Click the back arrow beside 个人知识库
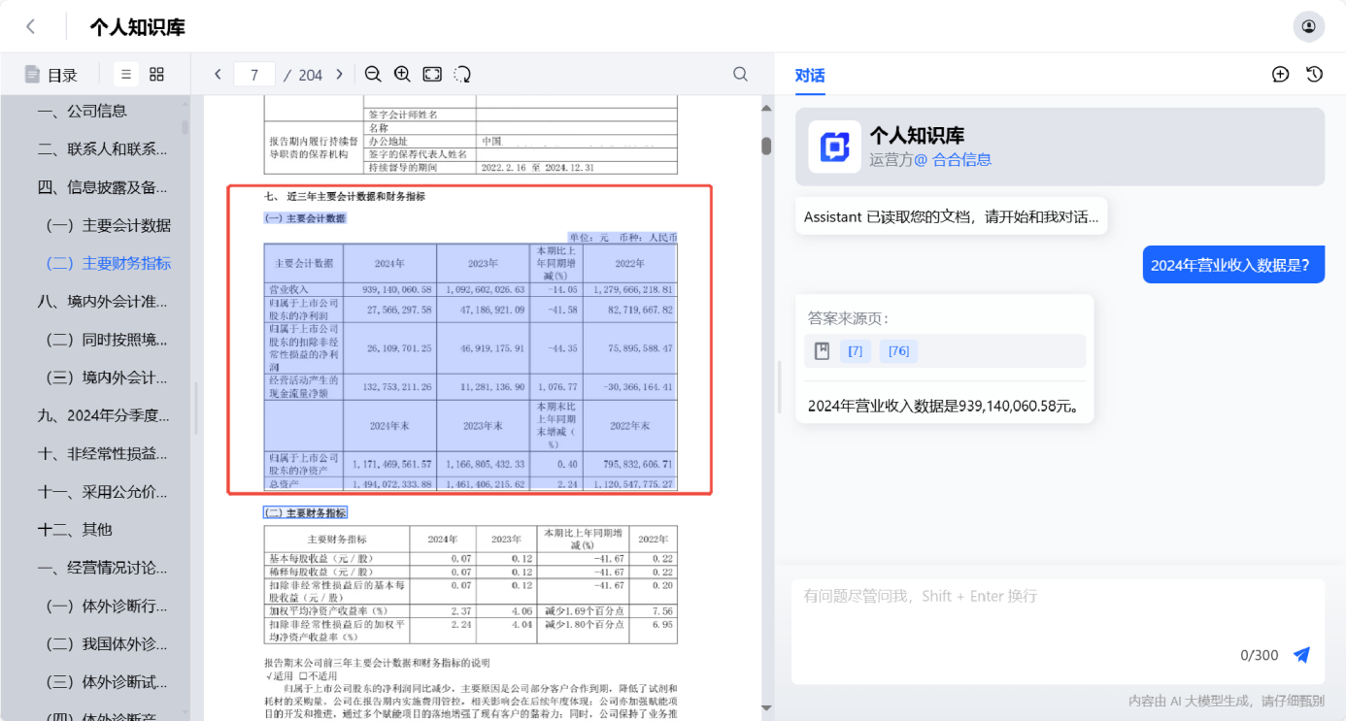1346x721 pixels. point(31,26)
